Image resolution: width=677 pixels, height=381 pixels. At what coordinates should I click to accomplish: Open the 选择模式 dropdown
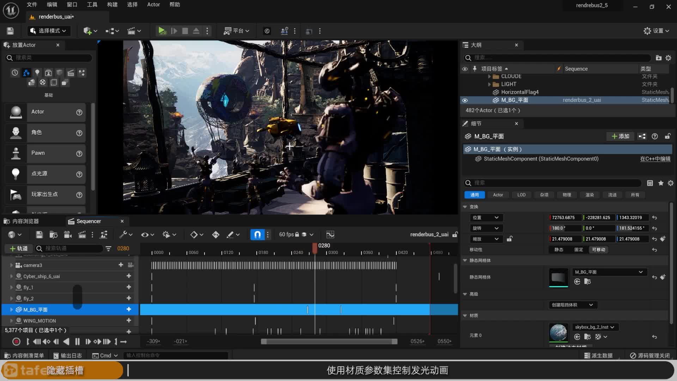[x=49, y=31]
